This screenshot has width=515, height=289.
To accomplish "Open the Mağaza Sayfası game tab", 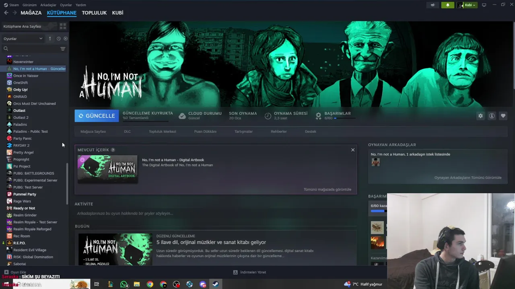I will [93, 131].
